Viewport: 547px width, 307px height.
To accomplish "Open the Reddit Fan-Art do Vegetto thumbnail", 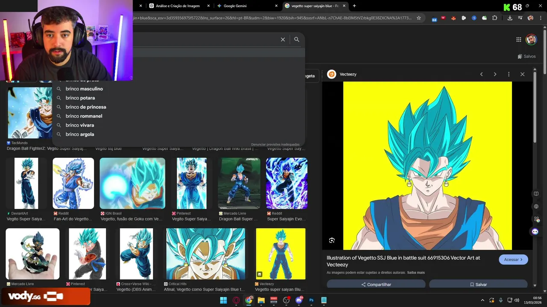I will pyautogui.click(x=73, y=183).
